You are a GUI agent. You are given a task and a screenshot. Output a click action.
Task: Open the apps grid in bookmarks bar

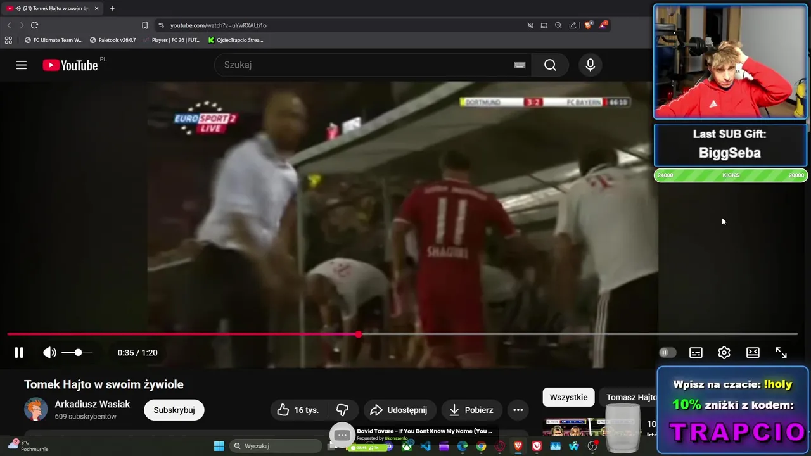8,40
